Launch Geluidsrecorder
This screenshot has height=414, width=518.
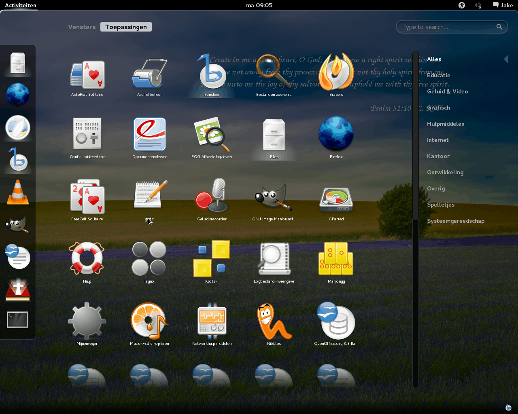pyautogui.click(x=212, y=200)
